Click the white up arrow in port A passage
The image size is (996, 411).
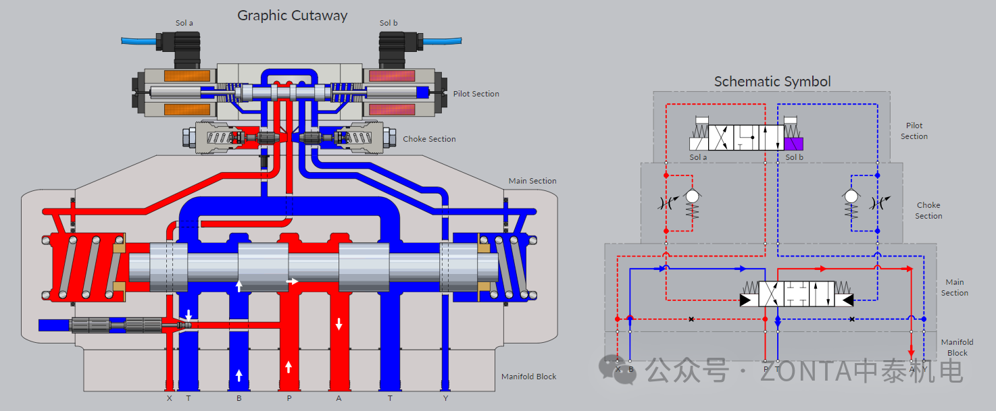coord(339,325)
